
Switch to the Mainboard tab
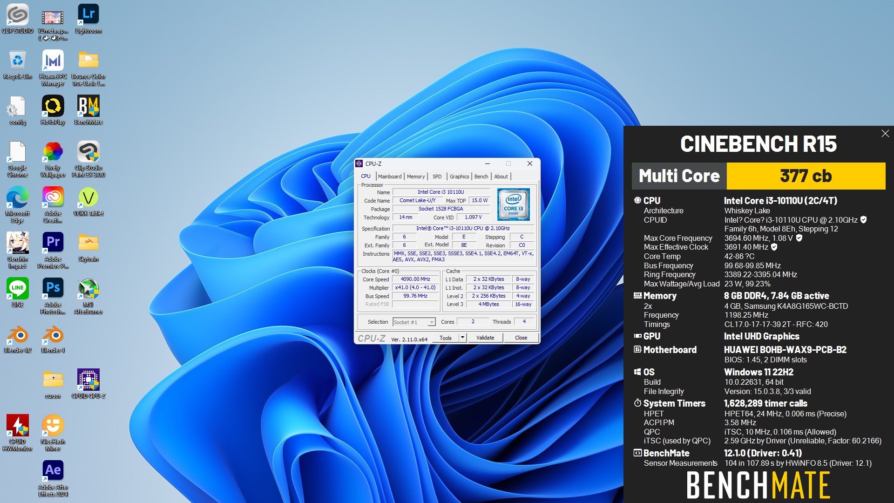click(x=390, y=177)
